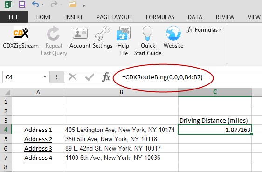The image size is (262, 172).
Task: Switch to the FORMULAS ribbon tab
Action: (x=160, y=17)
